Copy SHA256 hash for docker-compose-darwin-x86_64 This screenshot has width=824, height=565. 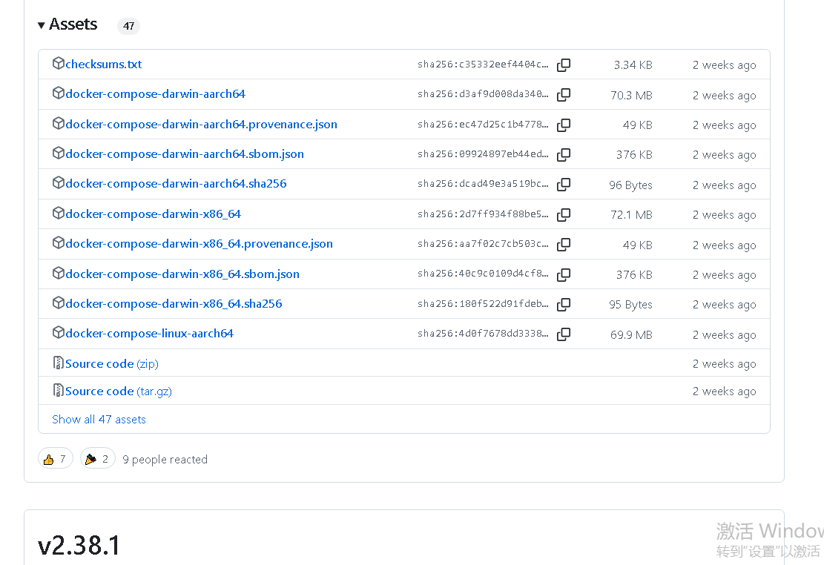[564, 214]
